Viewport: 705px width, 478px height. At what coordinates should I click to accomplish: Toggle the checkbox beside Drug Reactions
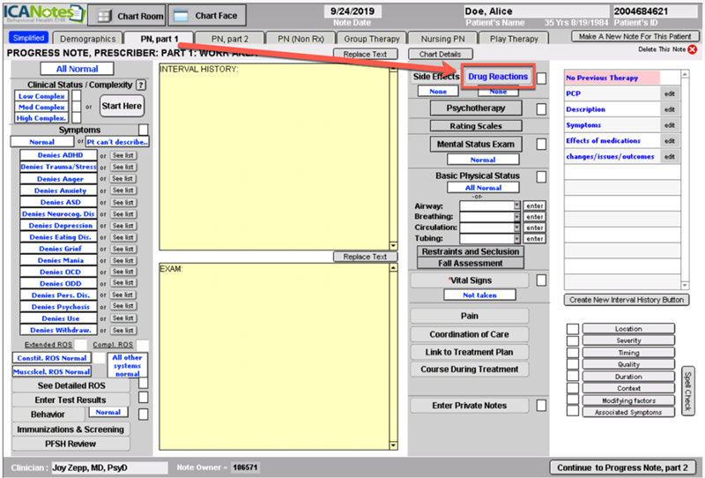[x=543, y=78]
